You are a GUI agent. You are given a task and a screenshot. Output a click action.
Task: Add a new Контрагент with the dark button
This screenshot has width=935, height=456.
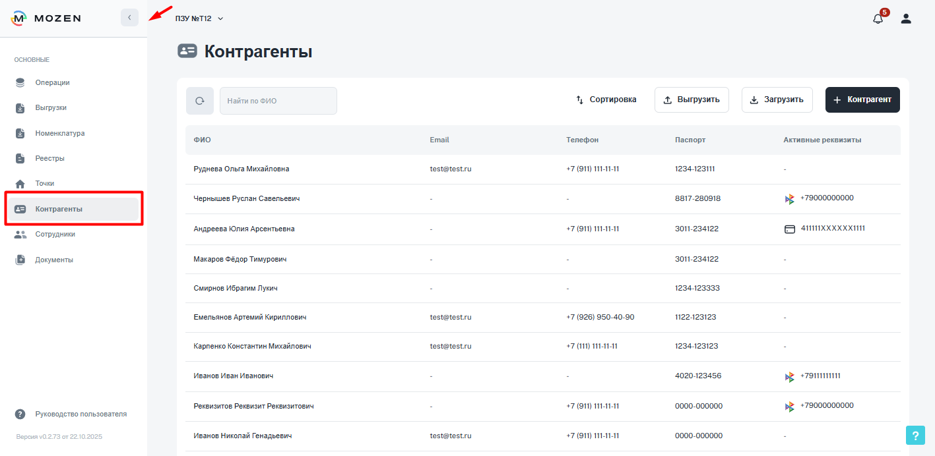pos(862,100)
